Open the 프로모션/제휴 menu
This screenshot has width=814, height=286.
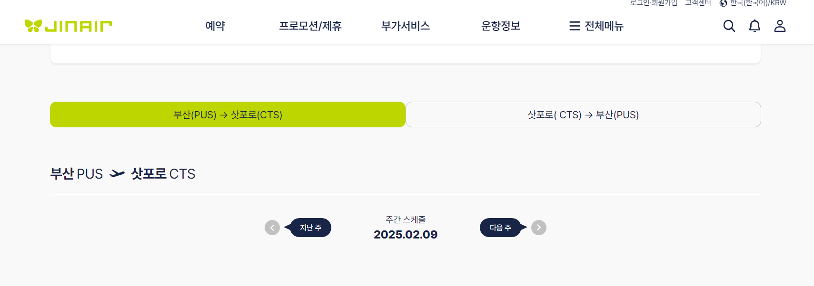click(310, 26)
